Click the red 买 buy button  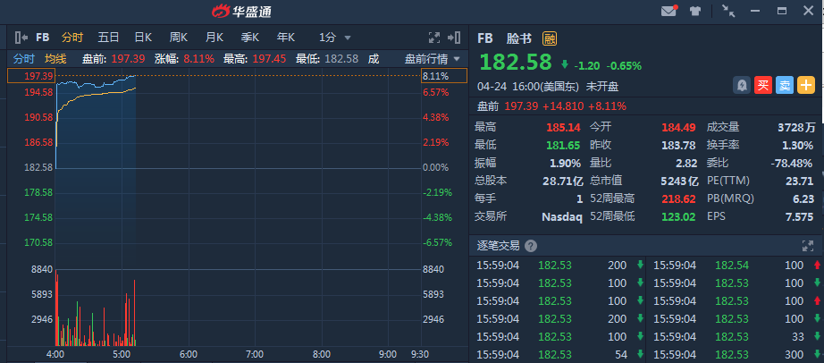click(x=762, y=86)
